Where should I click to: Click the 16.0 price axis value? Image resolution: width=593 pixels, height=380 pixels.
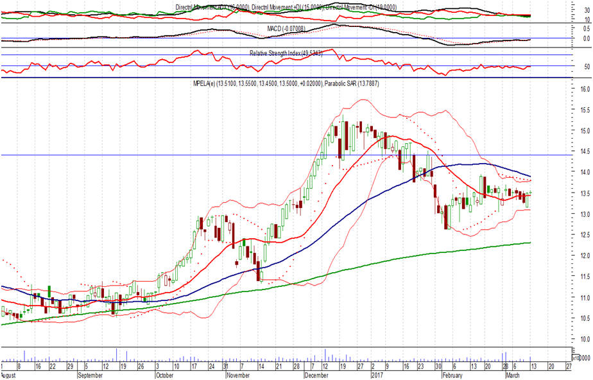[x=585, y=89]
